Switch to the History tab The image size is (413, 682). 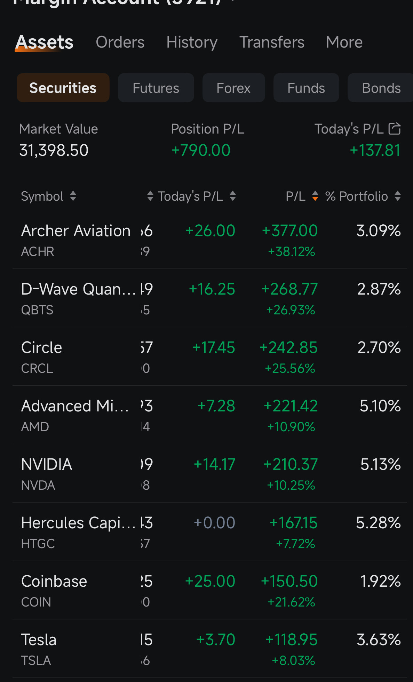pos(192,42)
